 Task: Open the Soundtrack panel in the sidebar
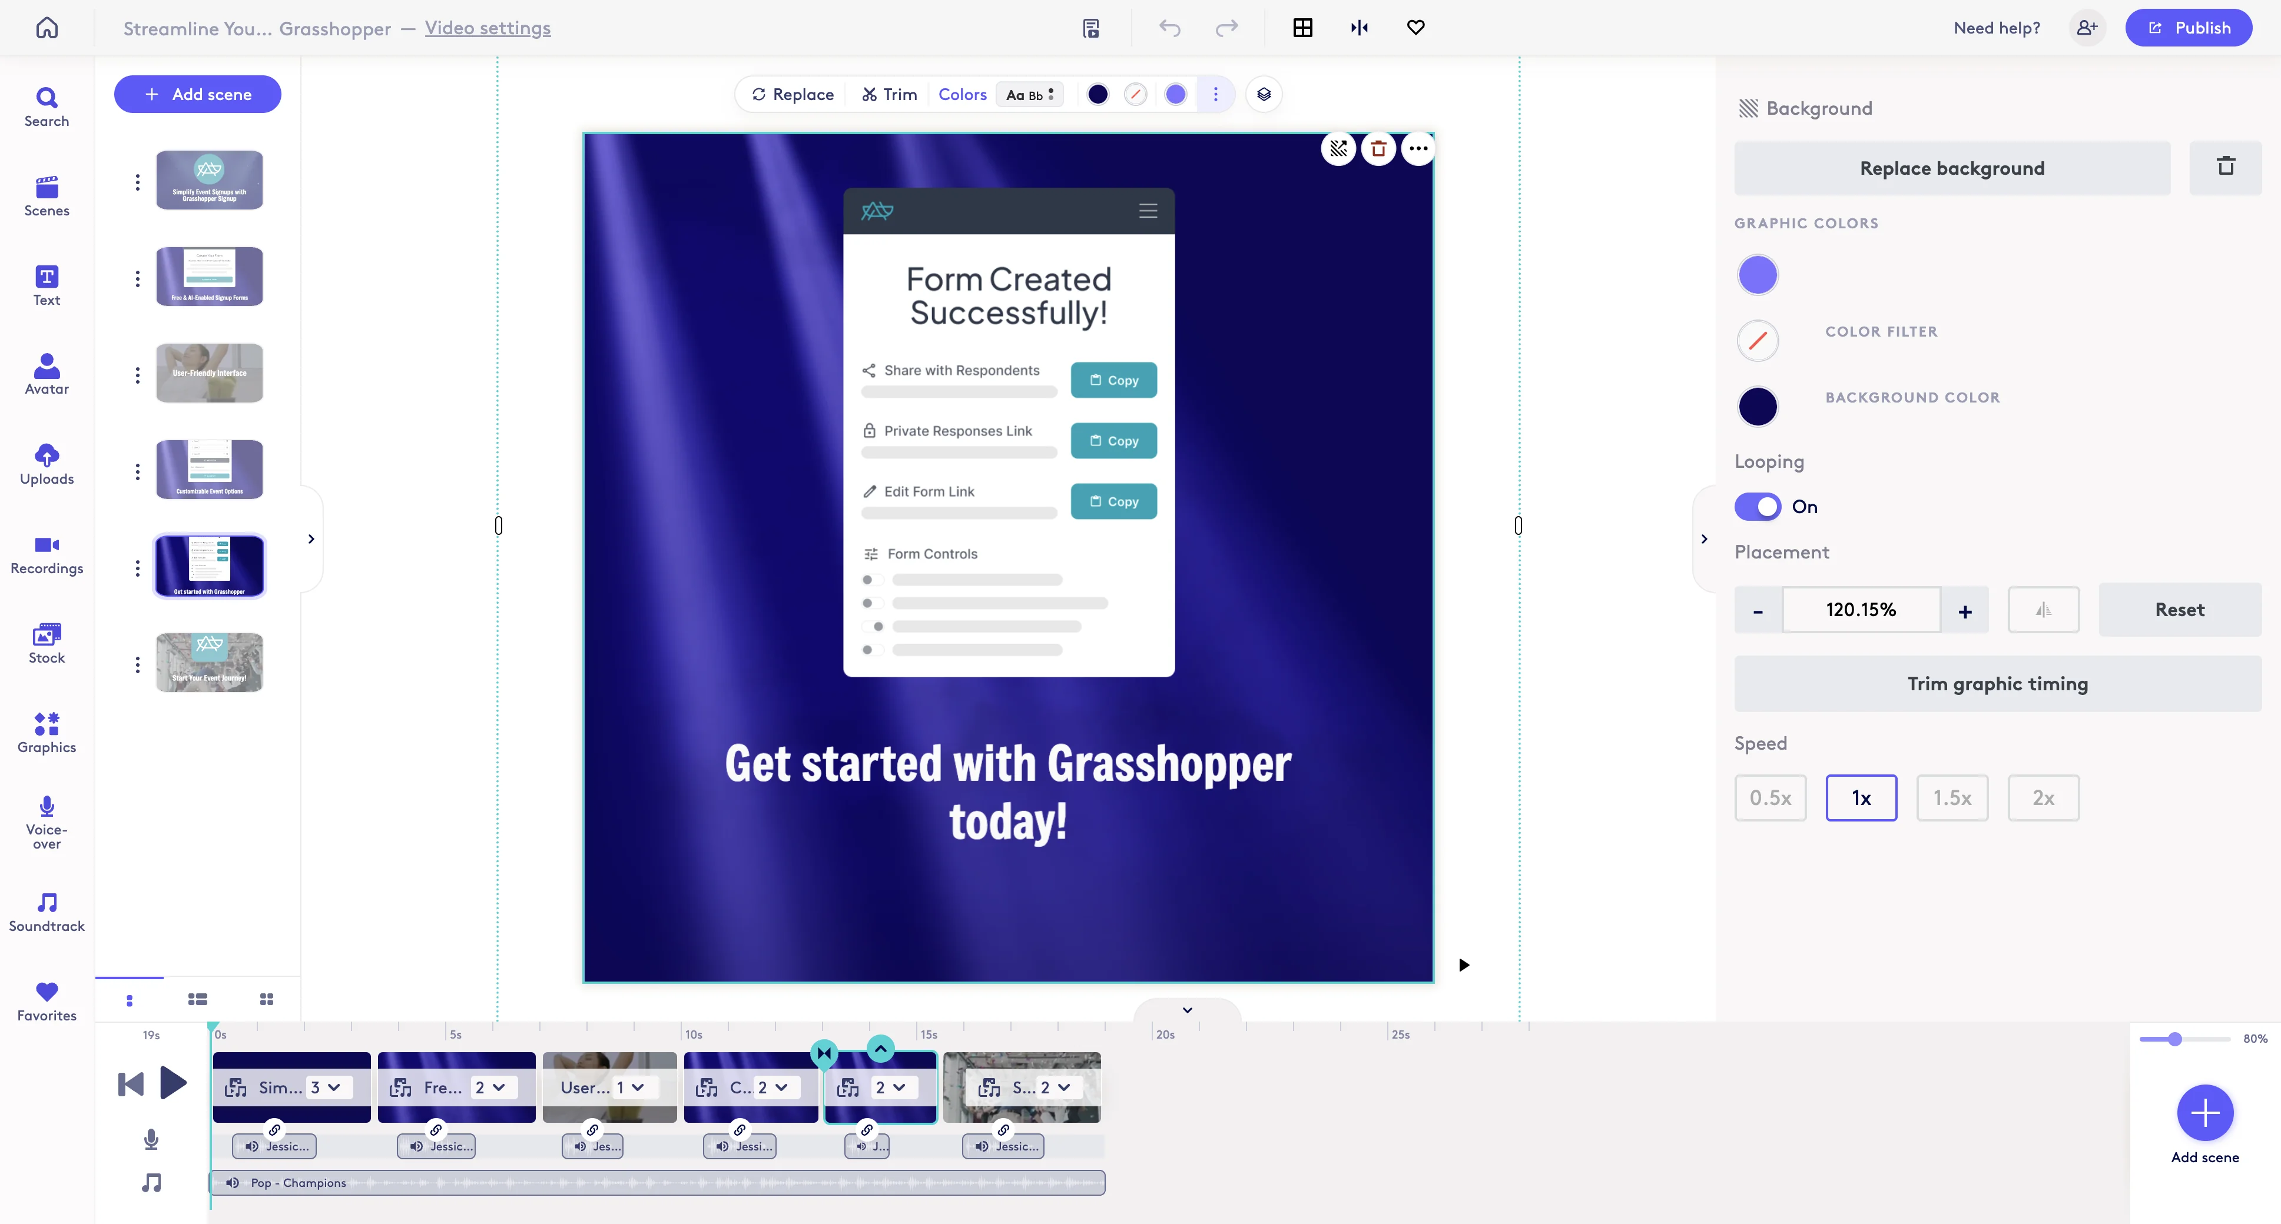click(46, 912)
